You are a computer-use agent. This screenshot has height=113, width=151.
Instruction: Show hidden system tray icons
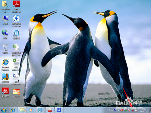tap(118, 110)
